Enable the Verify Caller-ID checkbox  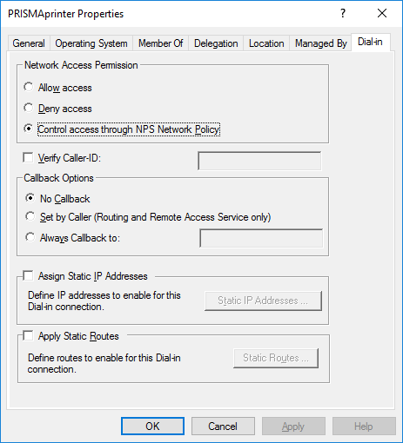pos(28,158)
